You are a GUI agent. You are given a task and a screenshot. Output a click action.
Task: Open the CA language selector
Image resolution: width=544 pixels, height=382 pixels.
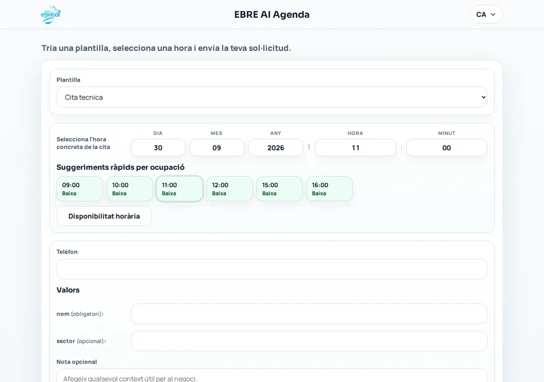[486, 14]
